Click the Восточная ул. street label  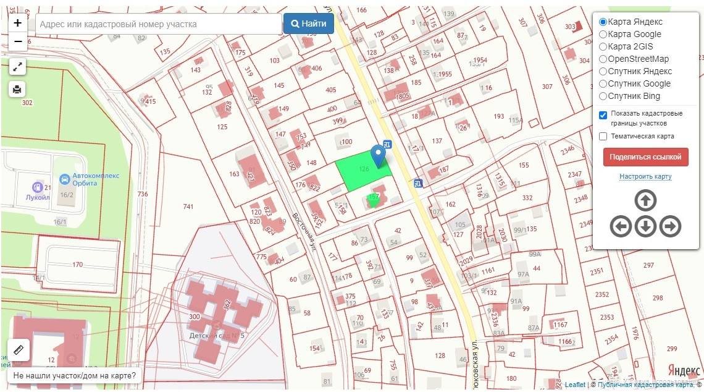[x=304, y=231]
